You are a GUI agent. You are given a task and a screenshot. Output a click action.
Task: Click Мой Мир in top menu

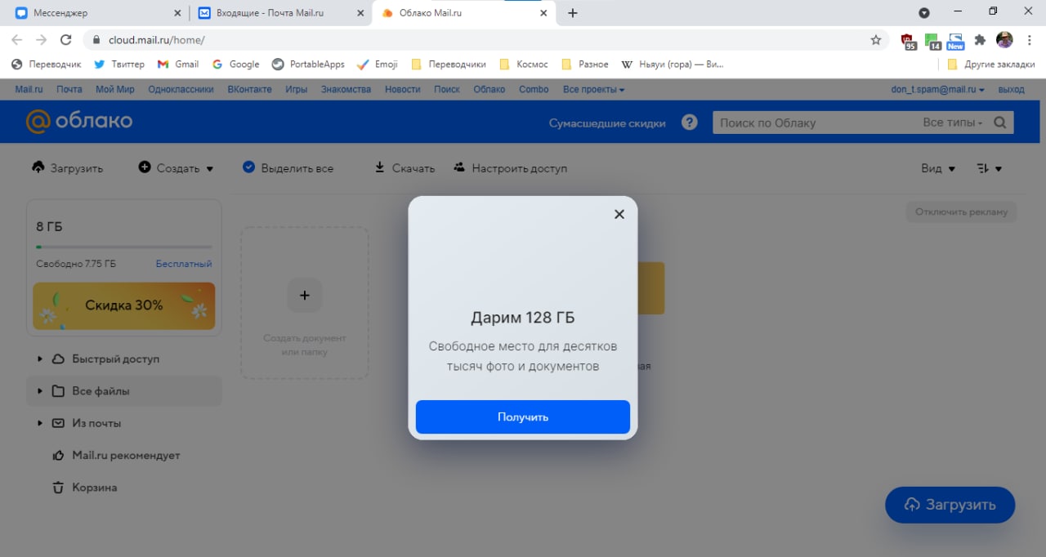[x=115, y=89]
